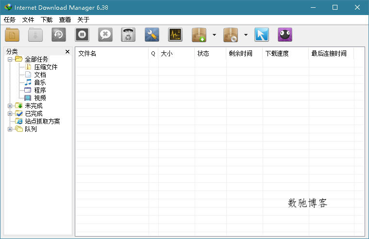Sort by 文件名 column header

(x=112, y=54)
